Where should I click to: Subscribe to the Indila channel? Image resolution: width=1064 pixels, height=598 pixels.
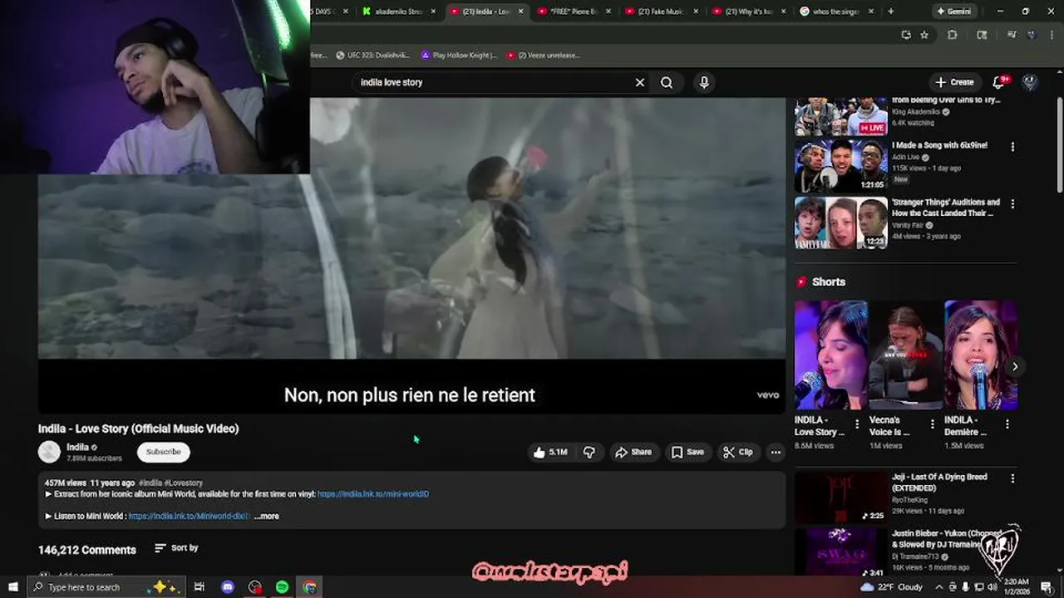[x=164, y=452]
